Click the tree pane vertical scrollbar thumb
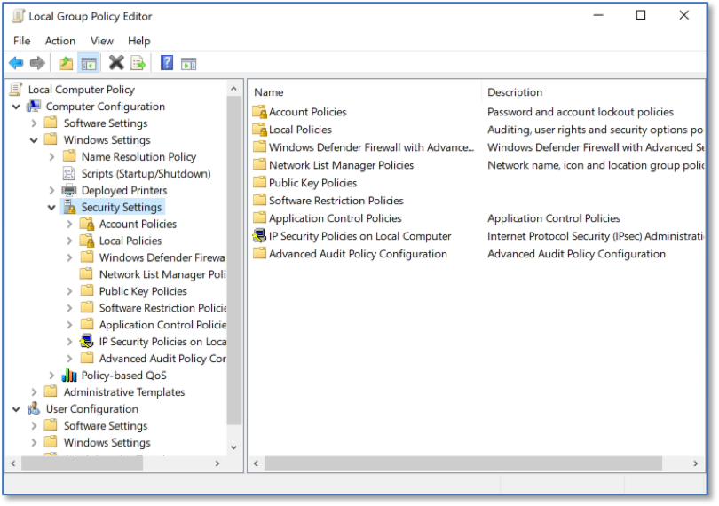 pyautogui.click(x=233, y=260)
